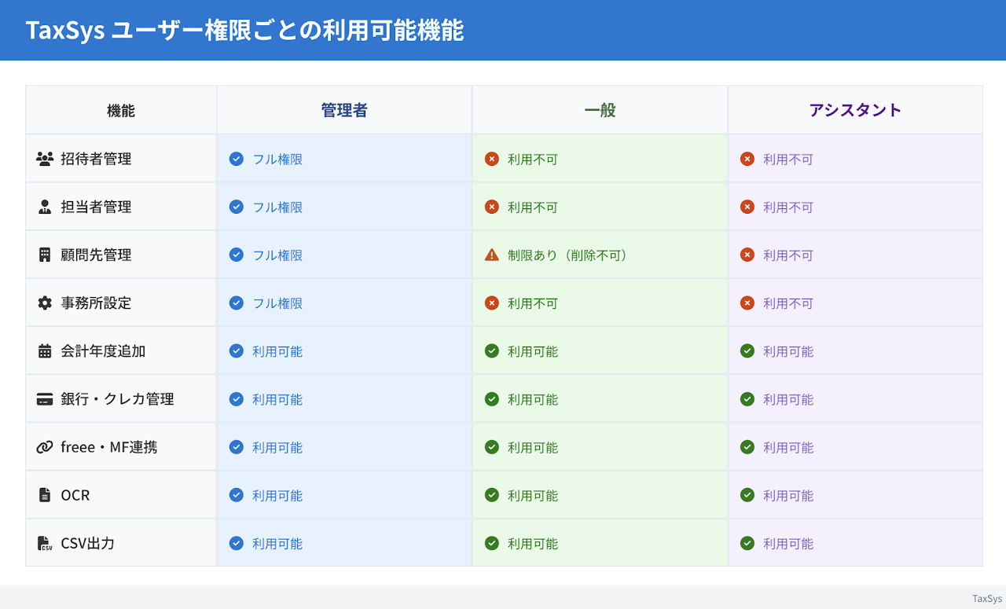Click the calendar icon beside 会計年度追加
This screenshot has width=1006, height=609.
click(45, 350)
